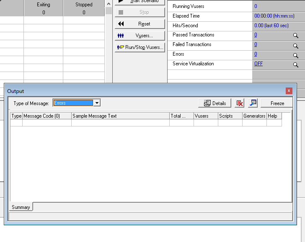Click the Start Scenario button
The image size is (305, 242).
coord(140,2)
